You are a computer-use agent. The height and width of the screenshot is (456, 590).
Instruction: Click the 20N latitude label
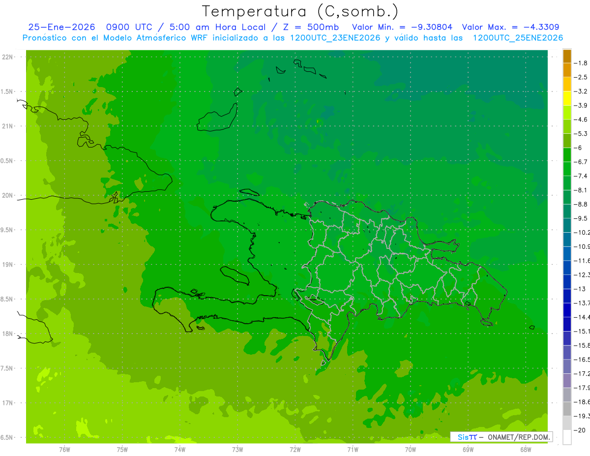tap(8, 196)
